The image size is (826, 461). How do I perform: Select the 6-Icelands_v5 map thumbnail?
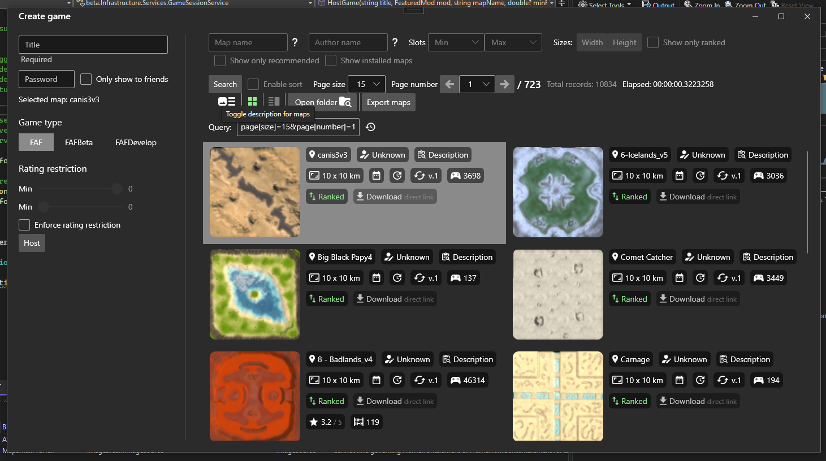click(558, 192)
